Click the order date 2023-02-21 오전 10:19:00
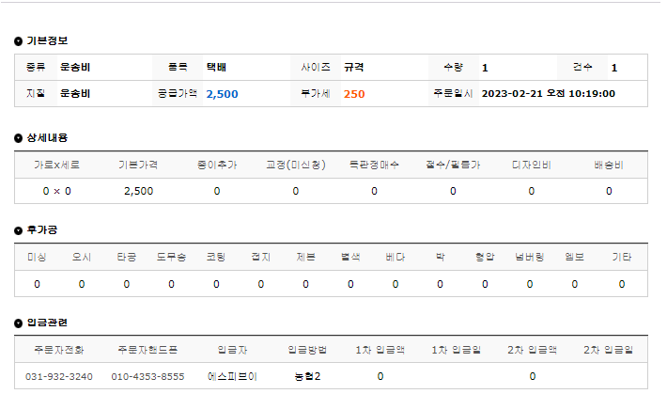 point(548,94)
